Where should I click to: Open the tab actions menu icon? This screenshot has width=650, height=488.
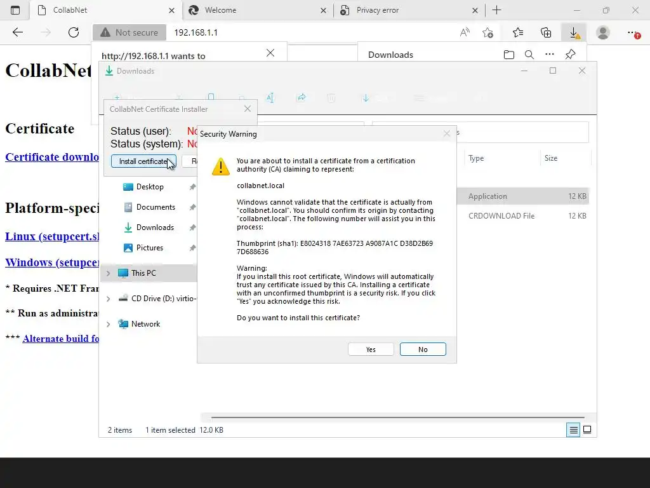pos(15,10)
